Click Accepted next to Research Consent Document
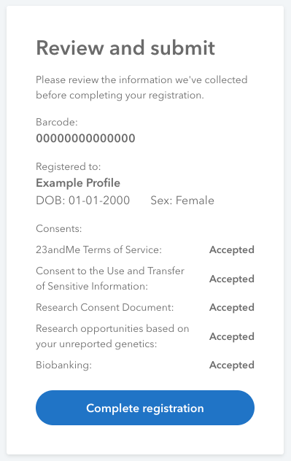291x461 pixels. click(x=232, y=307)
